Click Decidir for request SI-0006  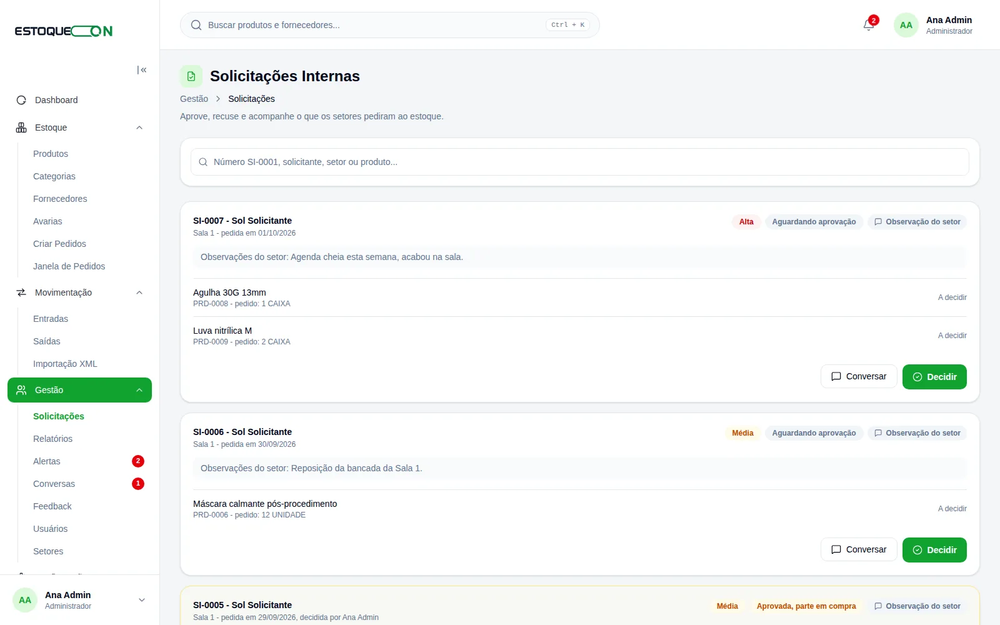pos(934,550)
